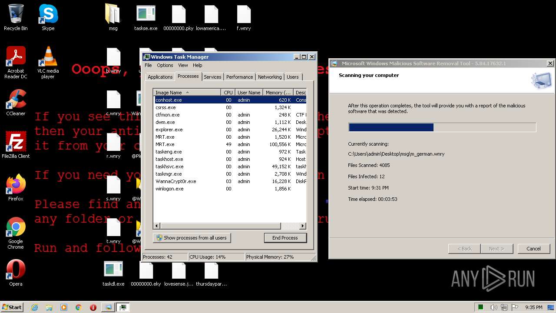Click the scan progress bar in Removal Tool
Viewport: 556px width, 313px height.
(442, 127)
